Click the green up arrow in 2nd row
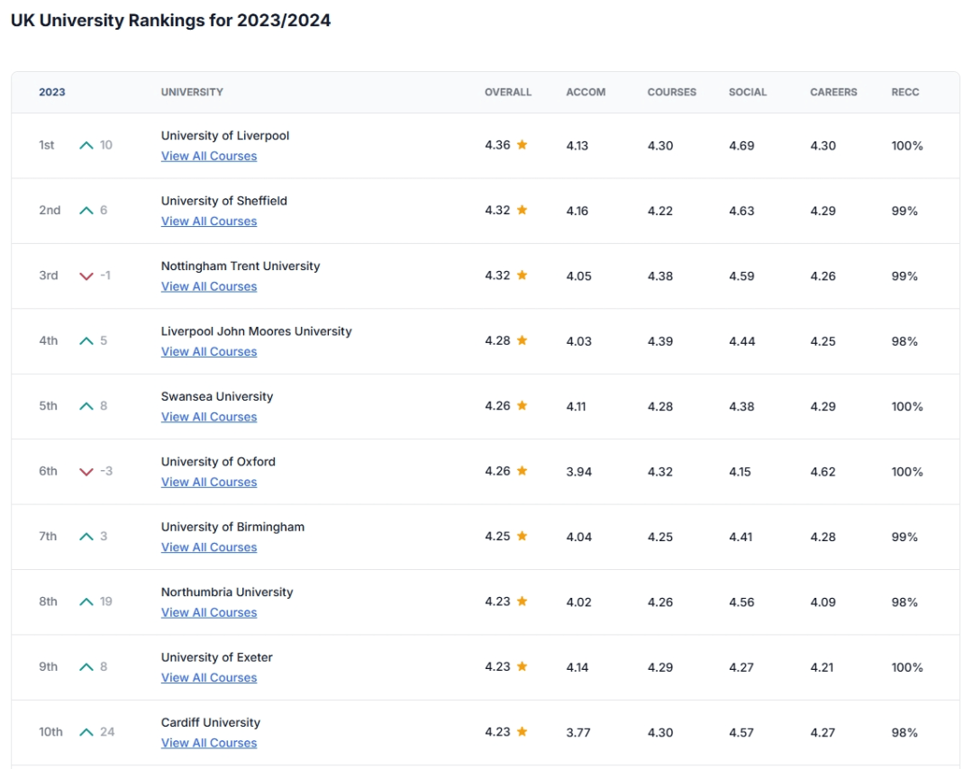 [x=86, y=210]
